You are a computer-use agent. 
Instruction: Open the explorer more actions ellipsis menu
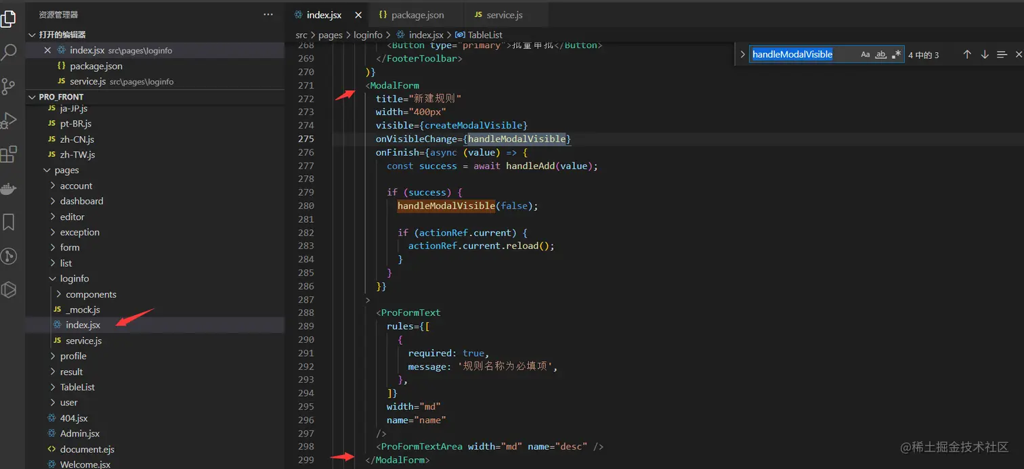(268, 14)
